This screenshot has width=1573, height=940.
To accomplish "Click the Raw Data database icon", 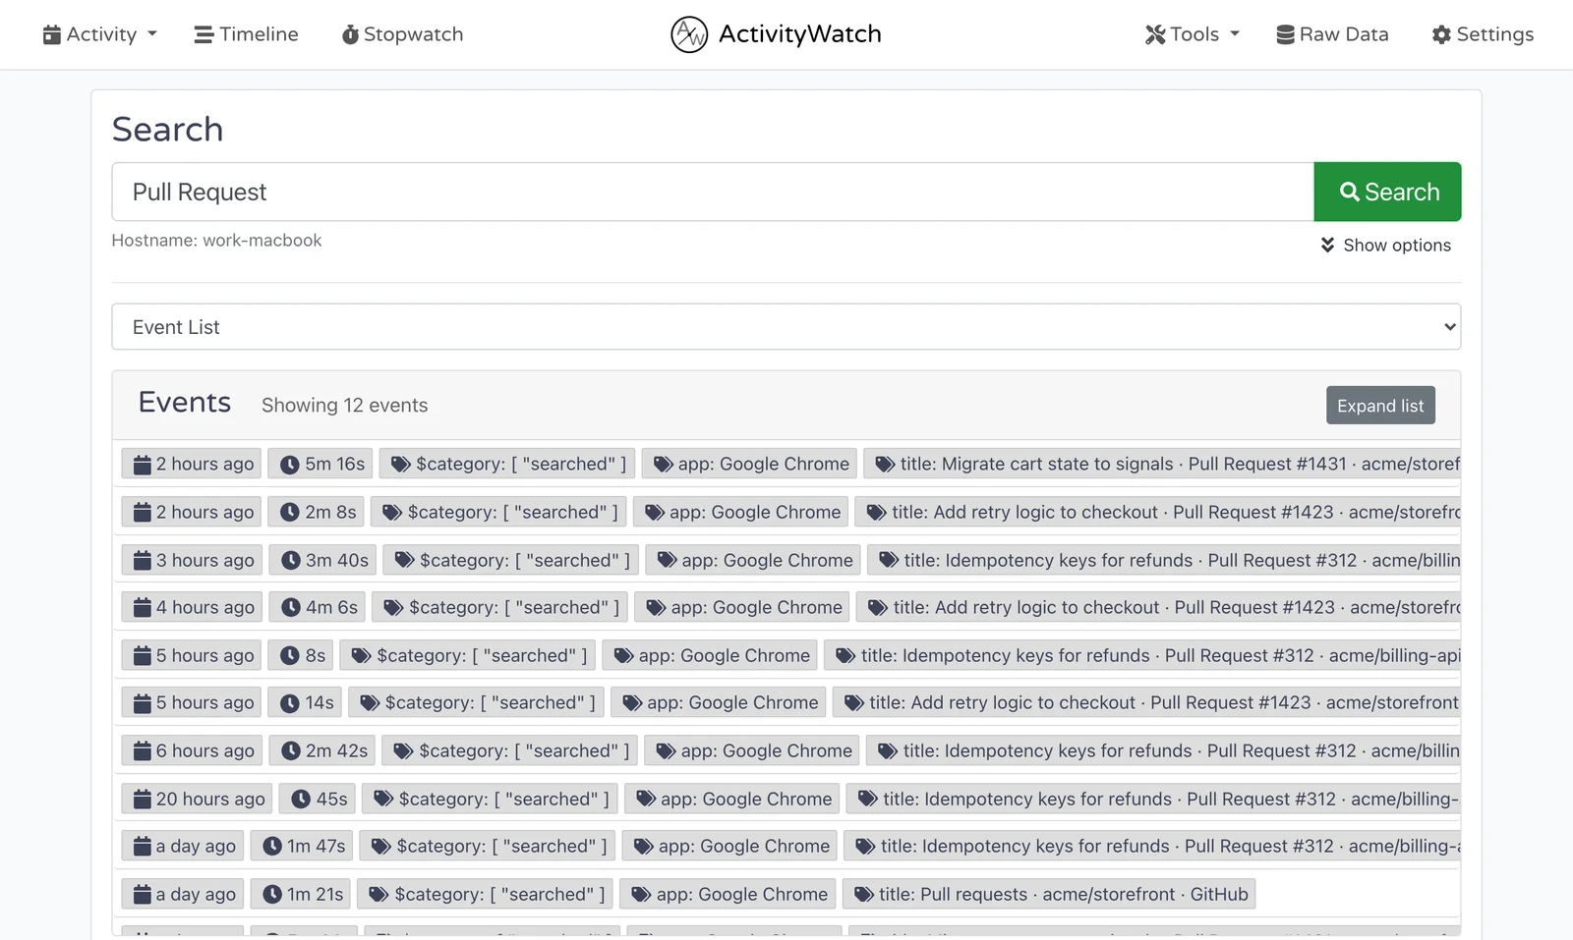I will tap(1285, 34).
